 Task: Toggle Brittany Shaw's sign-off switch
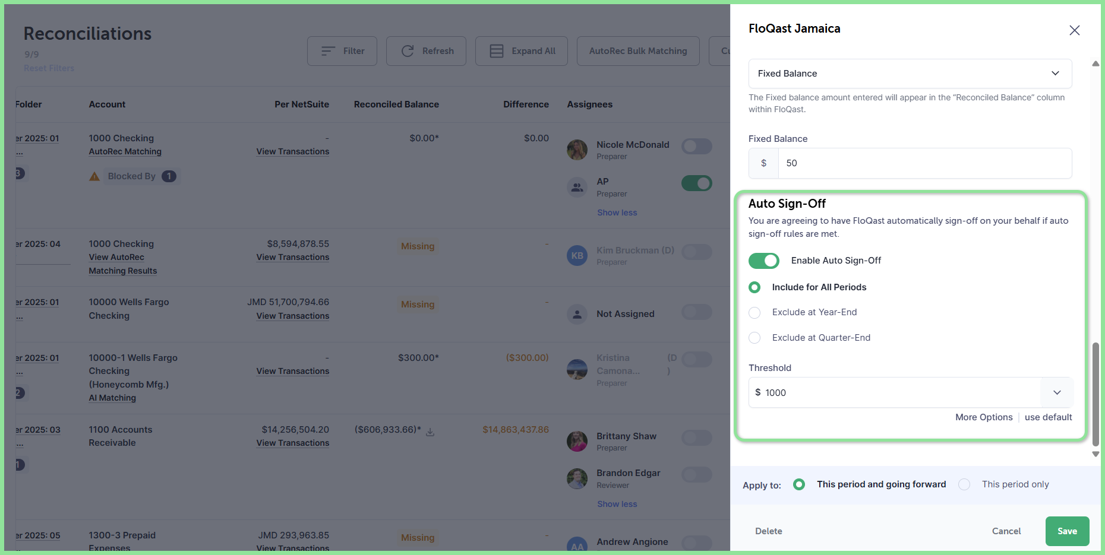click(x=697, y=437)
